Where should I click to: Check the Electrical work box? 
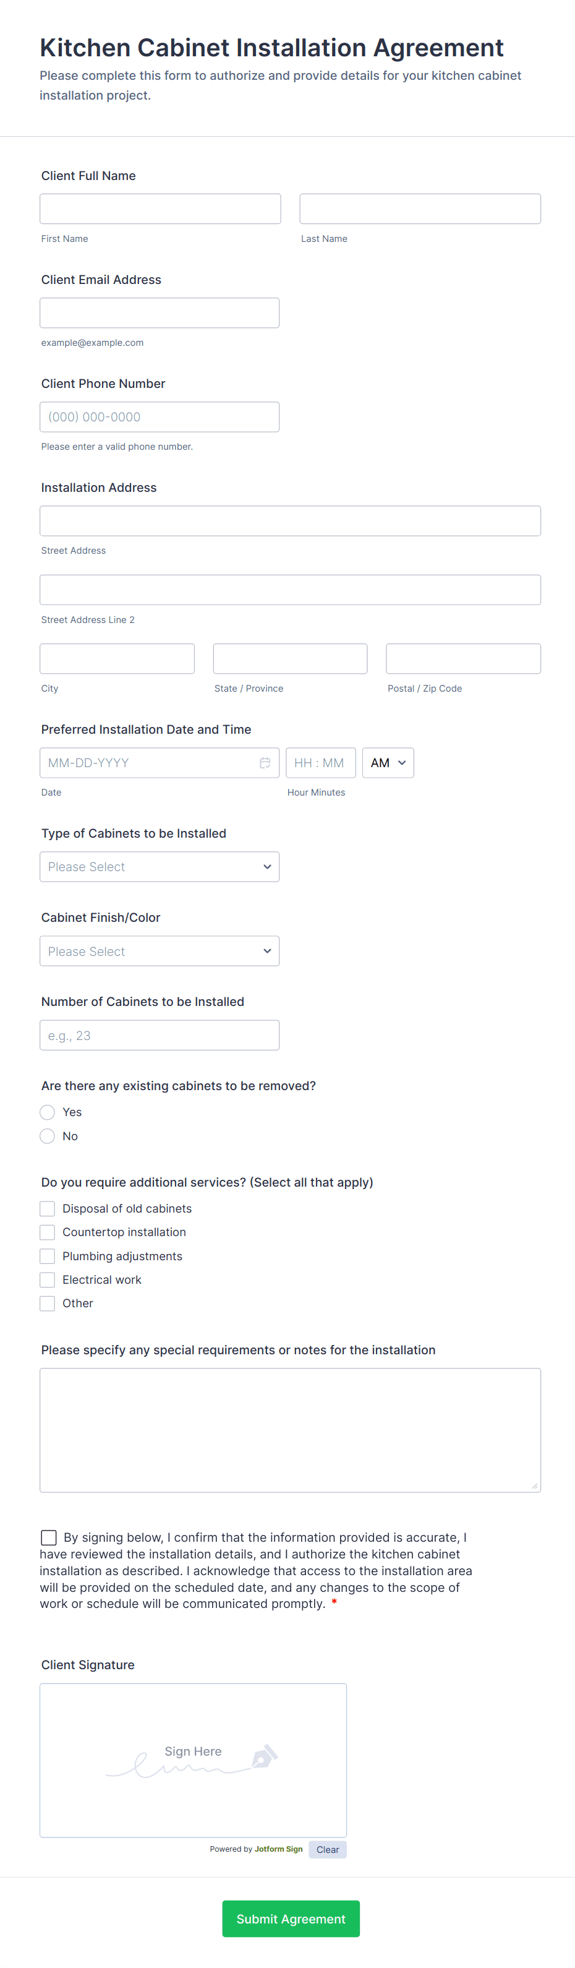coord(48,1279)
